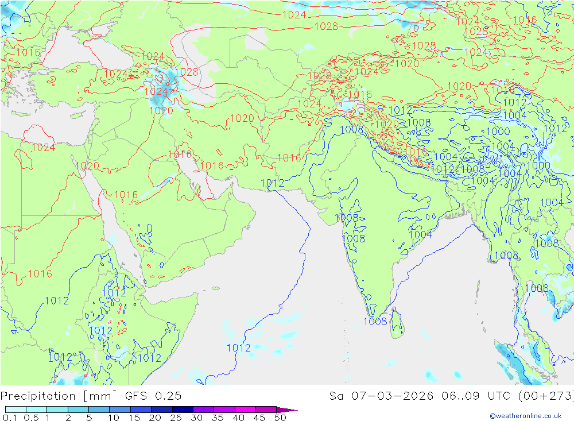Click the date text 'Sa 07-03-2026'
574x421 pixels.
[381, 396]
